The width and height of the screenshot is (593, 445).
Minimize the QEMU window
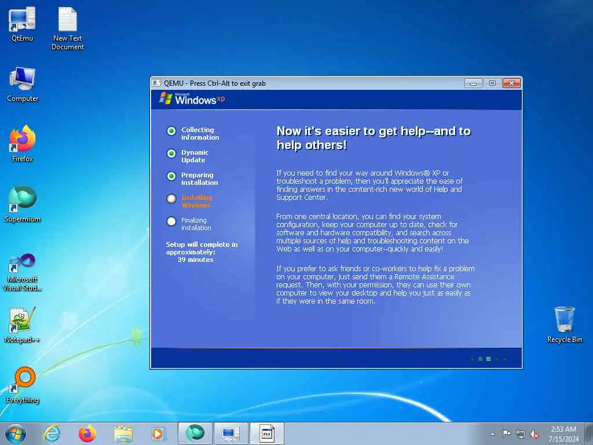coord(473,83)
